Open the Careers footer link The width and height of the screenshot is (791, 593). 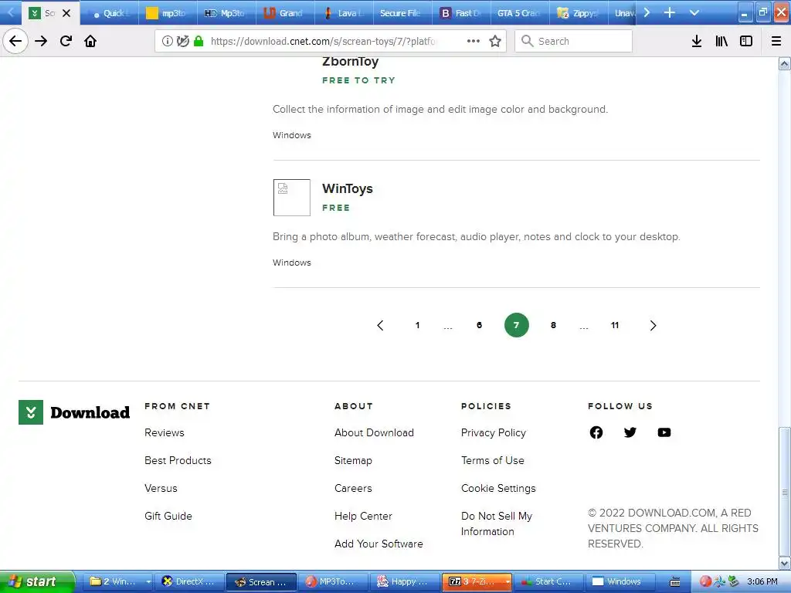click(353, 488)
